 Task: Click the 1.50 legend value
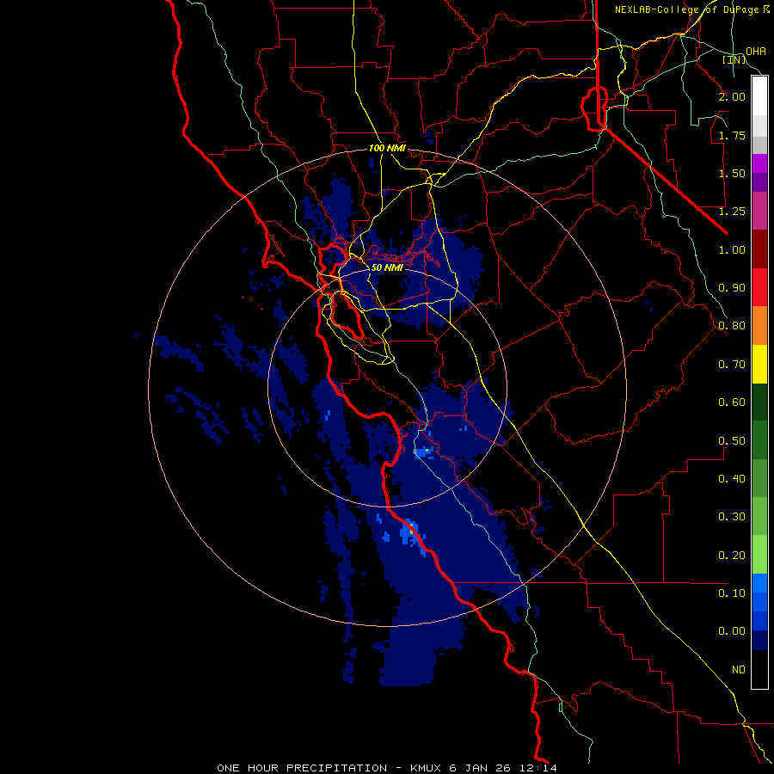click(732, 173)
